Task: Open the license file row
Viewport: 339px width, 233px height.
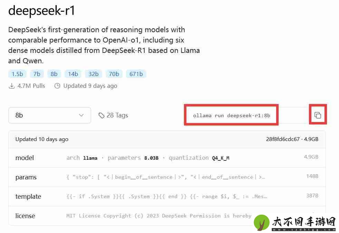Action: tap(167, 216)
